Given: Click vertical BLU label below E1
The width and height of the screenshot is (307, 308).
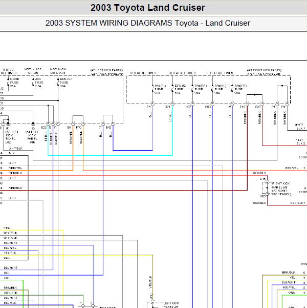Looking at the screenshot, I should [x=150, y=114].
